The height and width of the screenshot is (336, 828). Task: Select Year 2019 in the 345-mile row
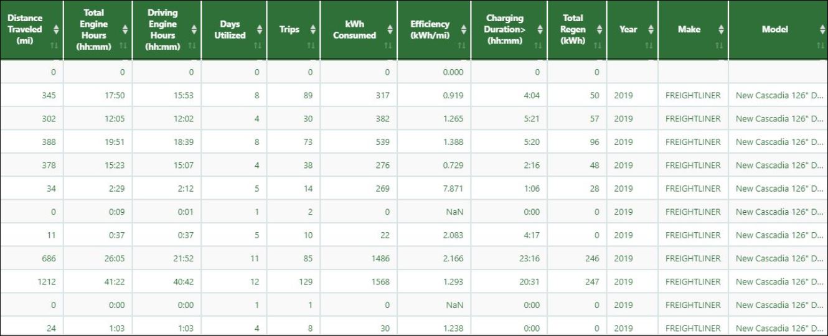(623, 95)
